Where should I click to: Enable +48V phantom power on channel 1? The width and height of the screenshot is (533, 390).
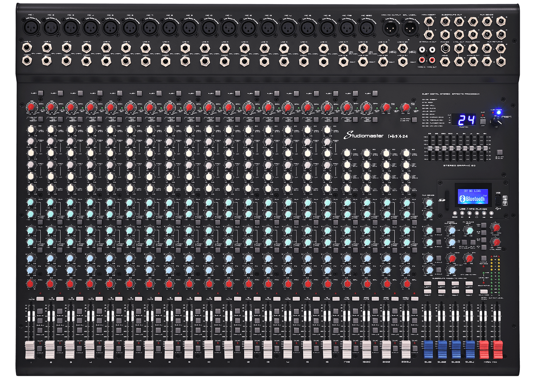pos(41,93)
